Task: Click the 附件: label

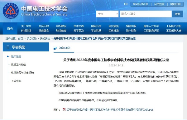Action: [x=56, y=110]
